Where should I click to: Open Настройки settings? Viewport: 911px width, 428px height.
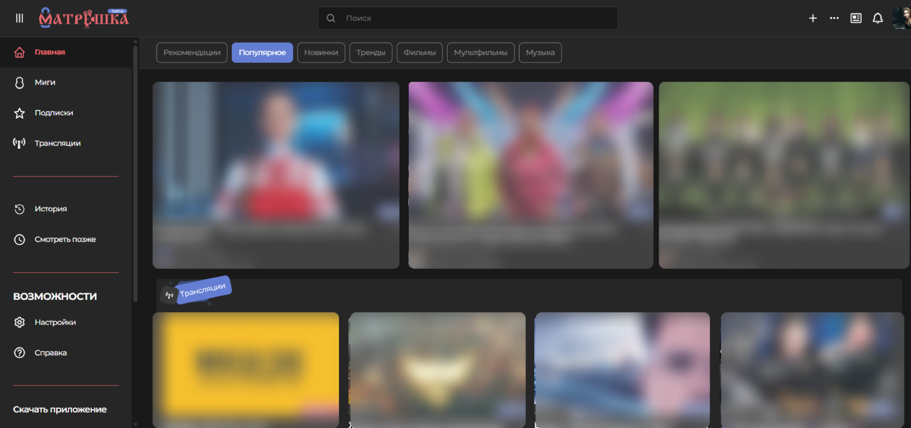pyautogui.click(x=55, y=323)
